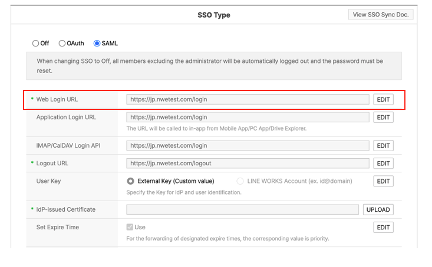Upload the IdP-issued Certificate
This screenshot has height=267, width=432.
(378, 209)
